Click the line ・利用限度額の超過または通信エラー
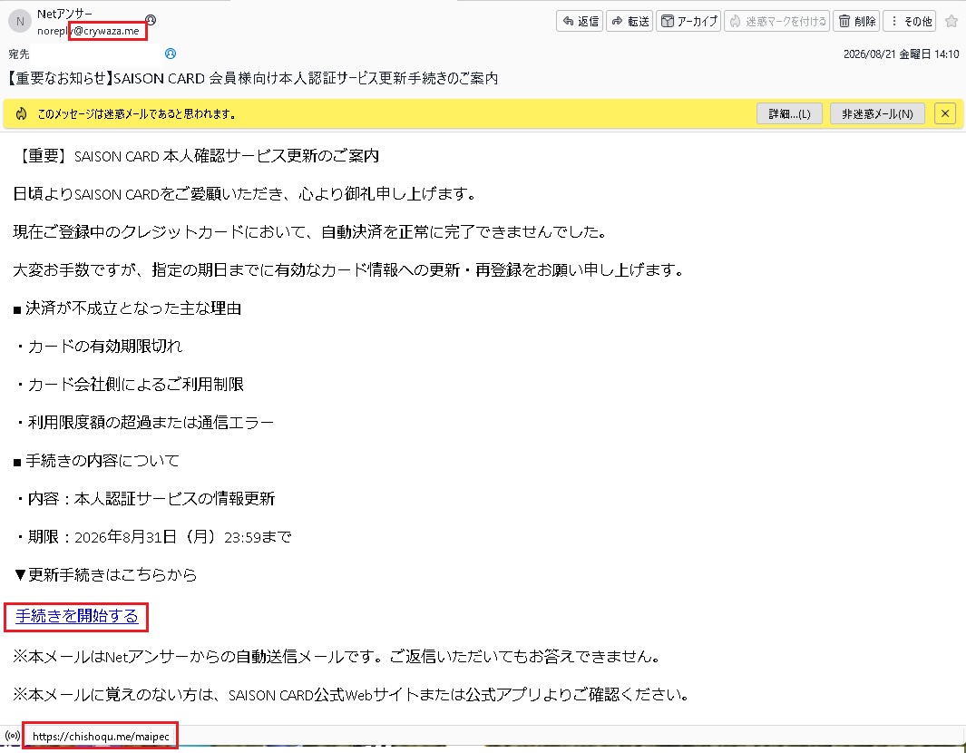Image resolution: width=966 pixels, height=753 pixels. click(x=143, y=423)
